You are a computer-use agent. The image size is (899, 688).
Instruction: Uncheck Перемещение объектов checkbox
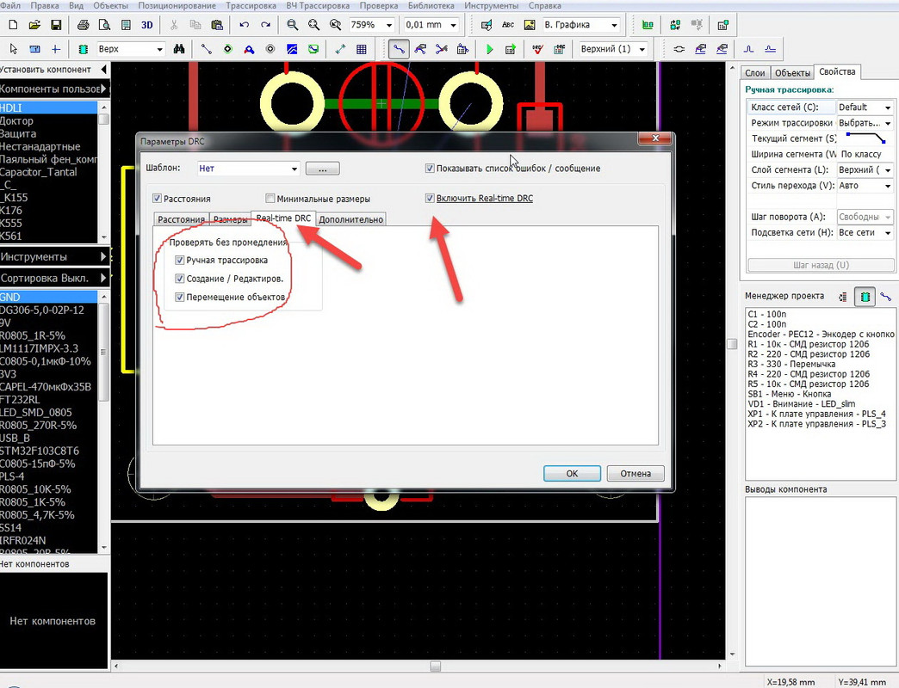tap(179, 297)
